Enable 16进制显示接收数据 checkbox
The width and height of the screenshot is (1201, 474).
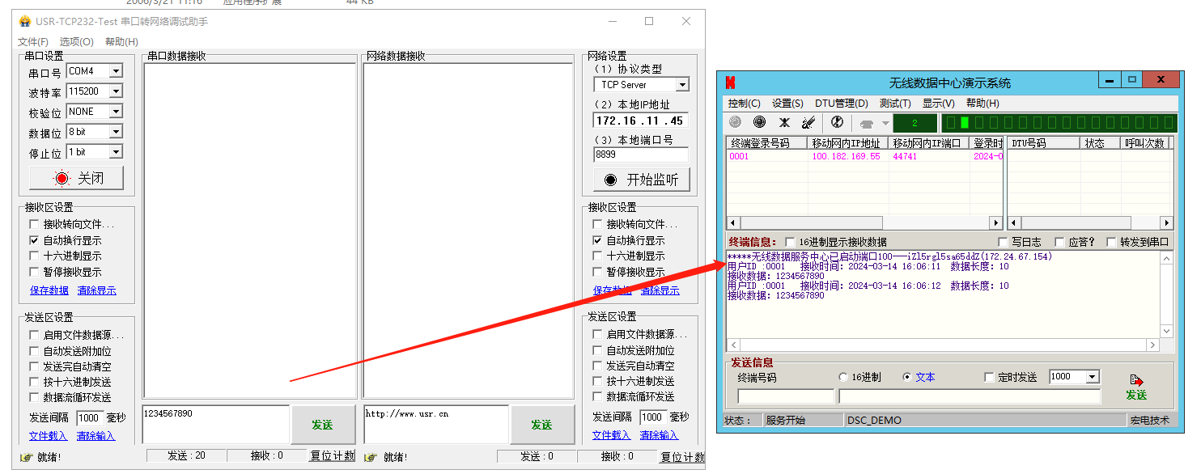coord(790,242)
